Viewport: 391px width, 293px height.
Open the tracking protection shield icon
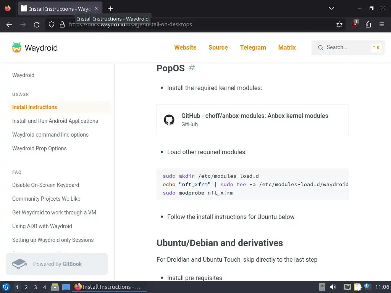coord(52,24)
